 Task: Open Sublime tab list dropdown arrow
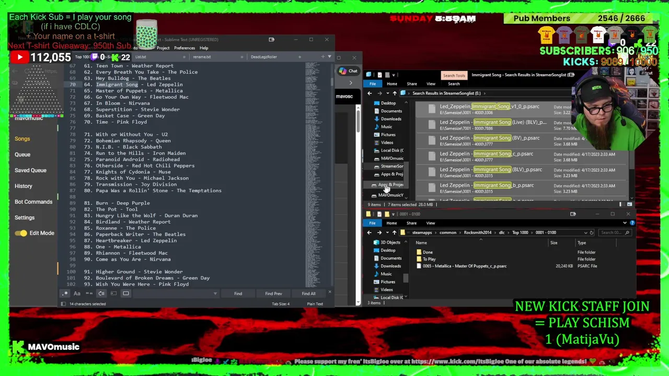[329, 56]
